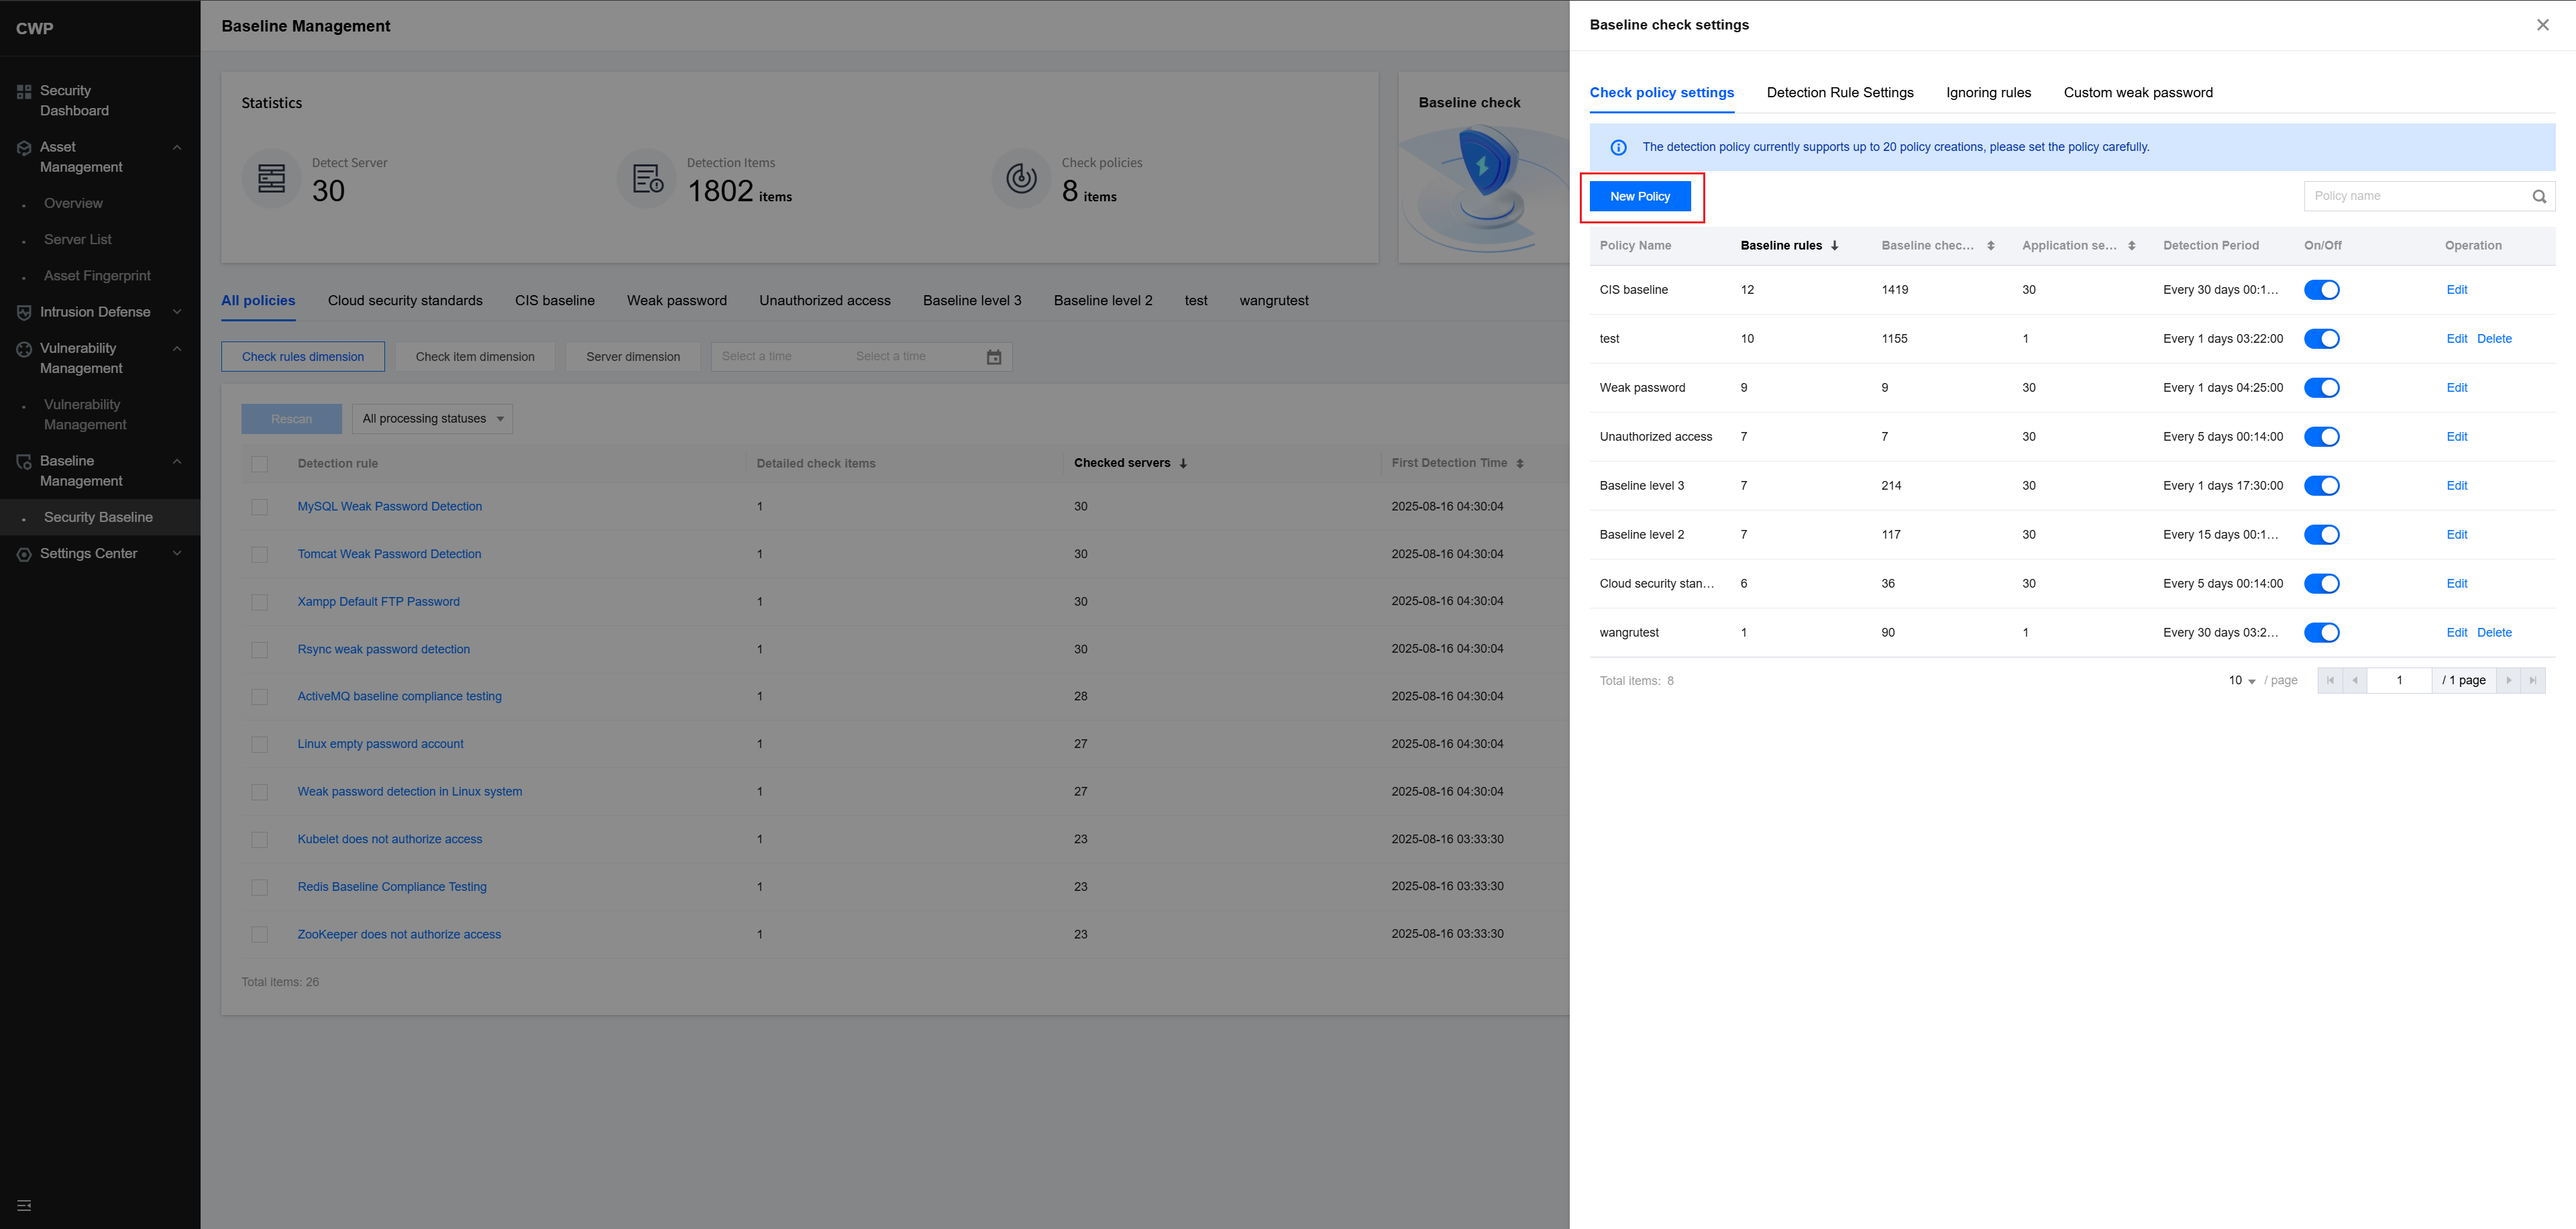Sort by Baseline rules column arrow
The height and width of the screenshot is (1229, 2576).
pyautogui.click(x=1834, y=246)
